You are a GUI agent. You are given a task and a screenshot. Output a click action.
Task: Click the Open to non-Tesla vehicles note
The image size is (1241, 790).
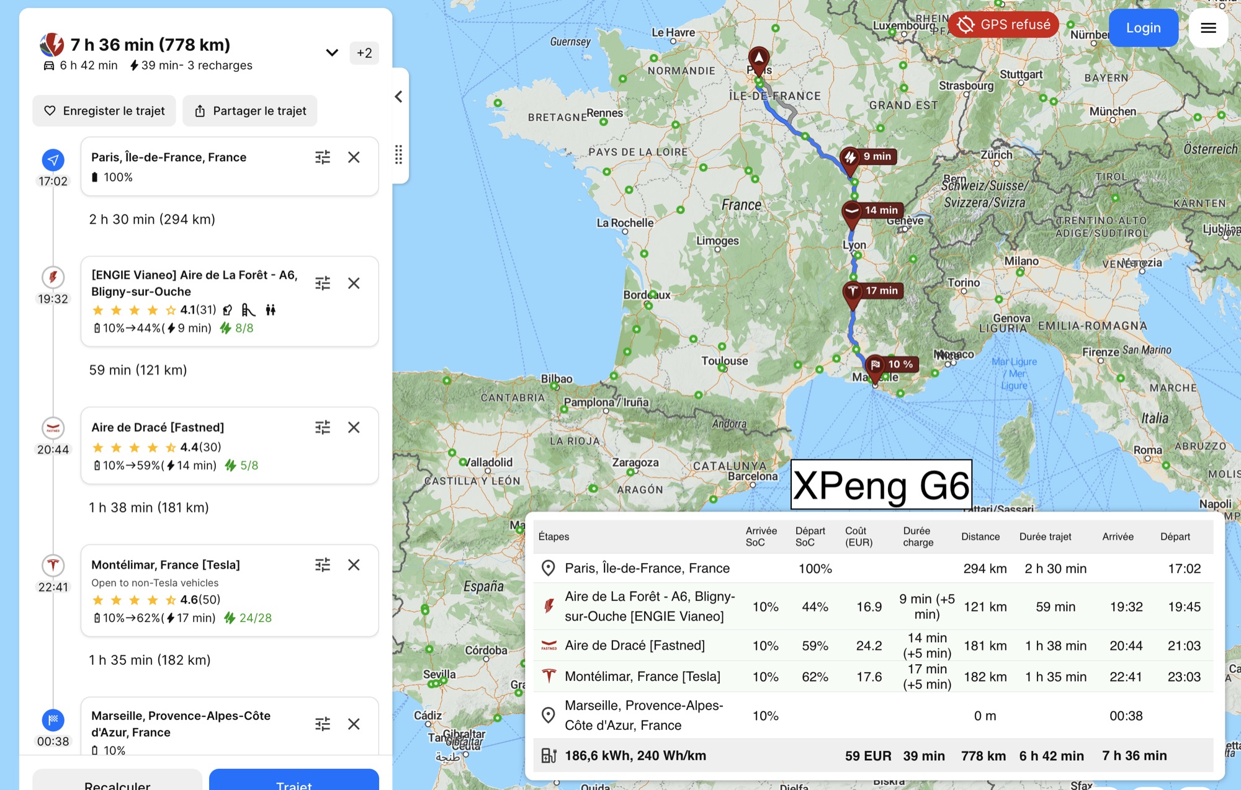(x=155, y=583)
